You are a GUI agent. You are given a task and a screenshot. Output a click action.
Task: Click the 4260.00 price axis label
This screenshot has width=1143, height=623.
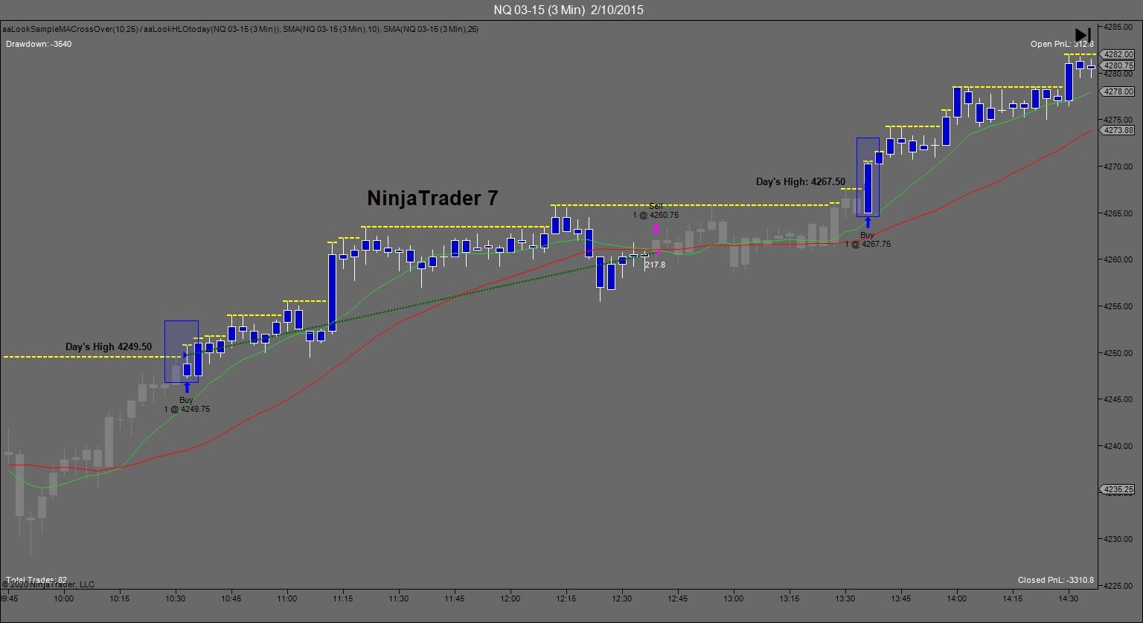click(x=1119, y=259)
